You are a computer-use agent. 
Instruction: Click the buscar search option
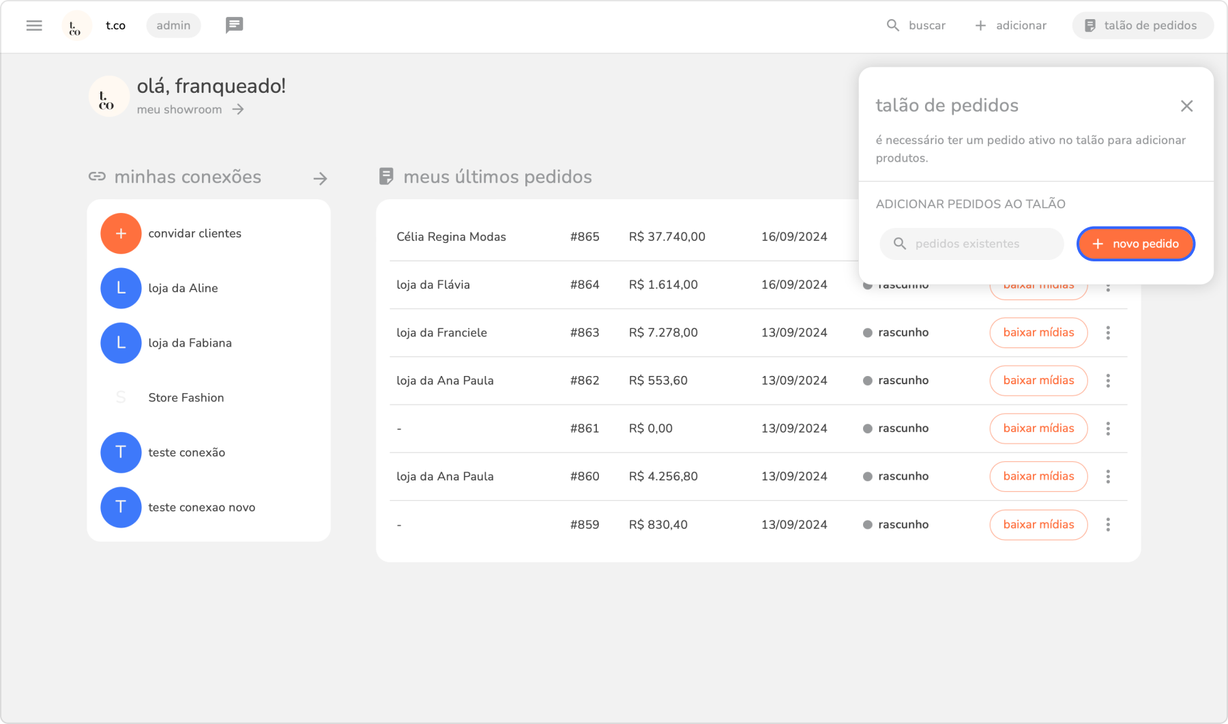[916, 26]
